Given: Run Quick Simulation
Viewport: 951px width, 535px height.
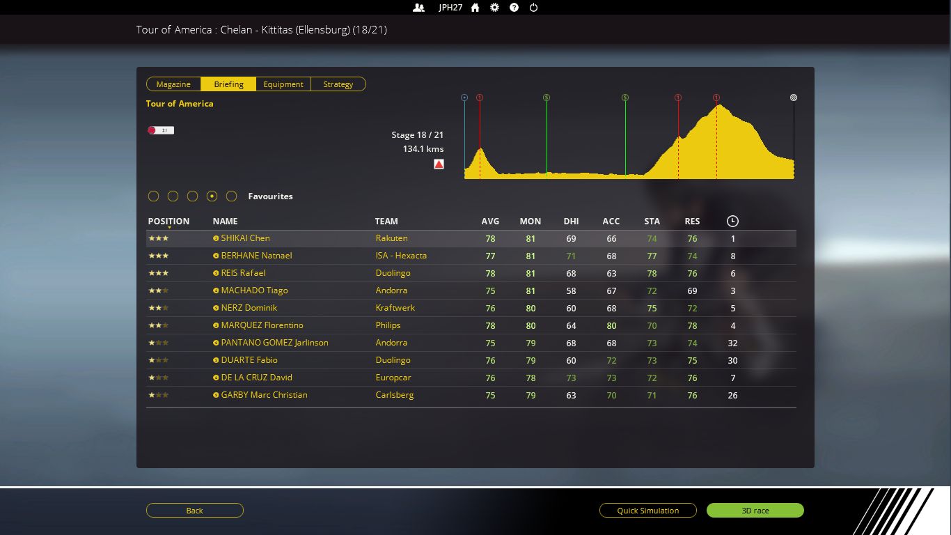Looking at the screenshot, I should pyautogui.click(x=647, y=511).
